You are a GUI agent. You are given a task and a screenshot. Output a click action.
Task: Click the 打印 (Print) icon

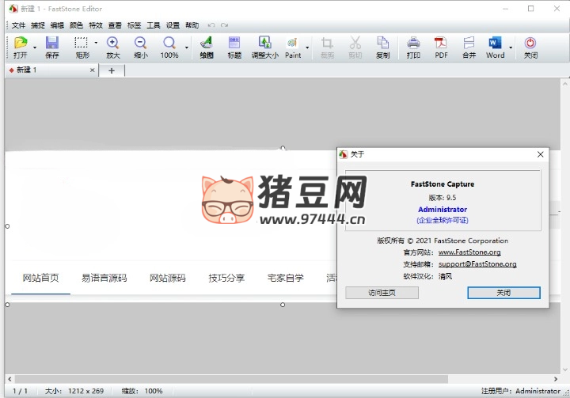coord(413,47)
